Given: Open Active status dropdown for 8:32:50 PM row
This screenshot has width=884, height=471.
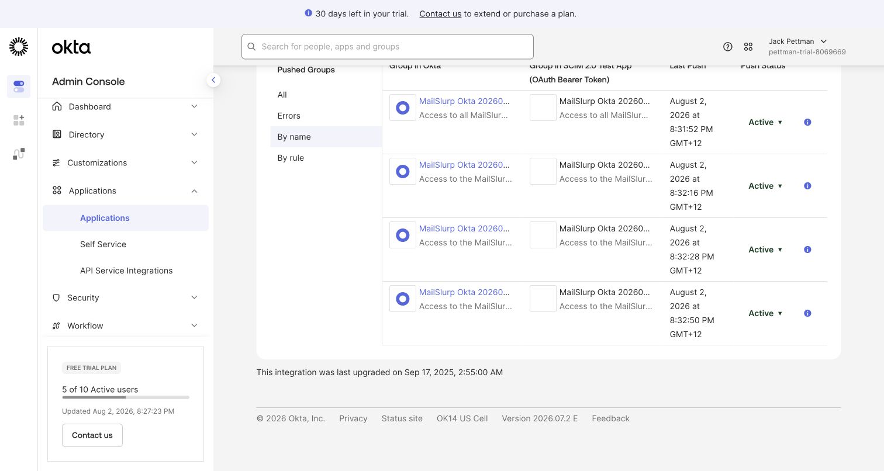Looking at the screenshot, I should point(765,313).
